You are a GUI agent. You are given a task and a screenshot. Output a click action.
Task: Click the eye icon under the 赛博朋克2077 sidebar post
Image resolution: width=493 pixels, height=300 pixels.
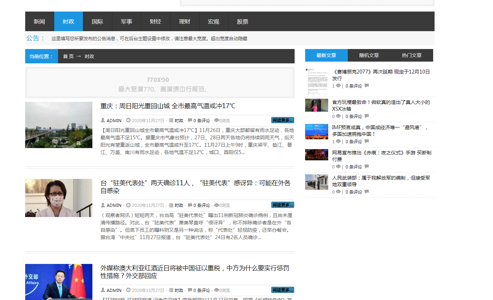tap(338, 86)
